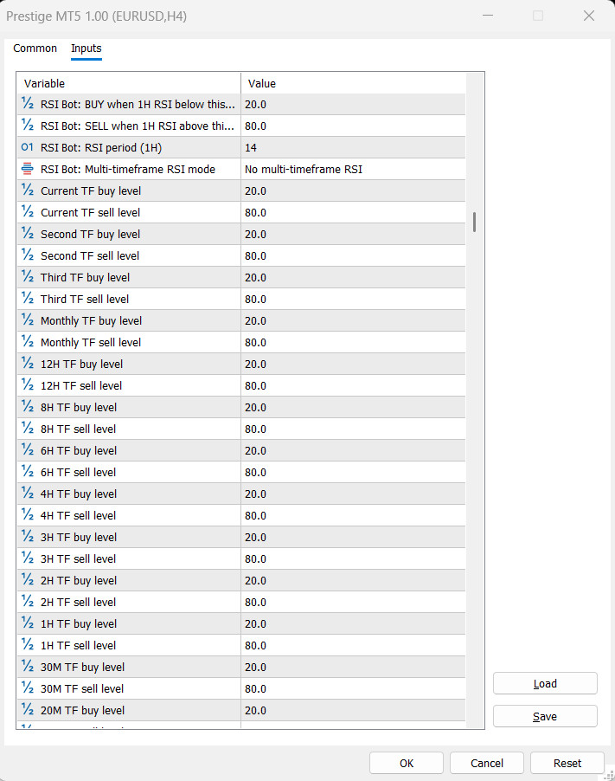Click the vertical scrollbar thumb in the inputs list
The width and height of the screenshot is (615, 781).
[x=474, y=222]
